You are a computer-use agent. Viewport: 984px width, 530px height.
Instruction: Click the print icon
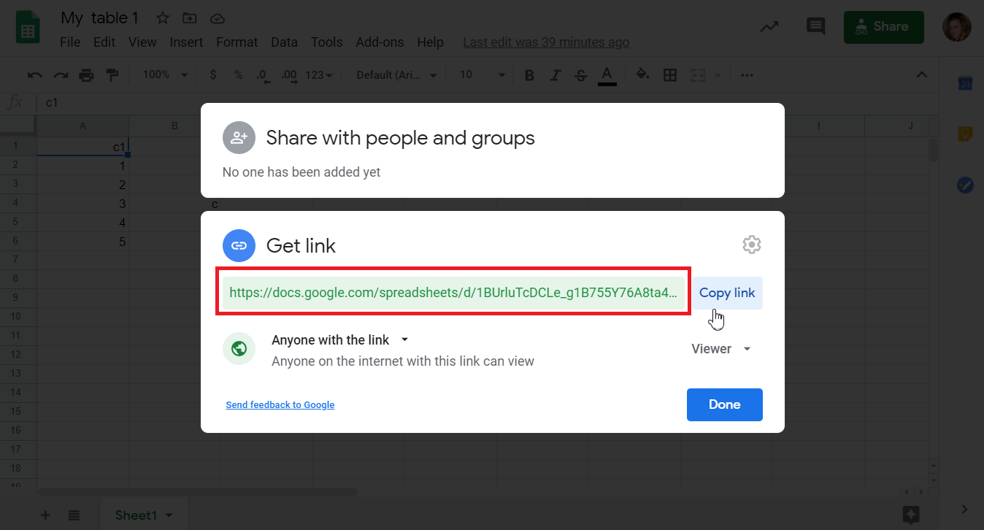click(x=86, y=75)
